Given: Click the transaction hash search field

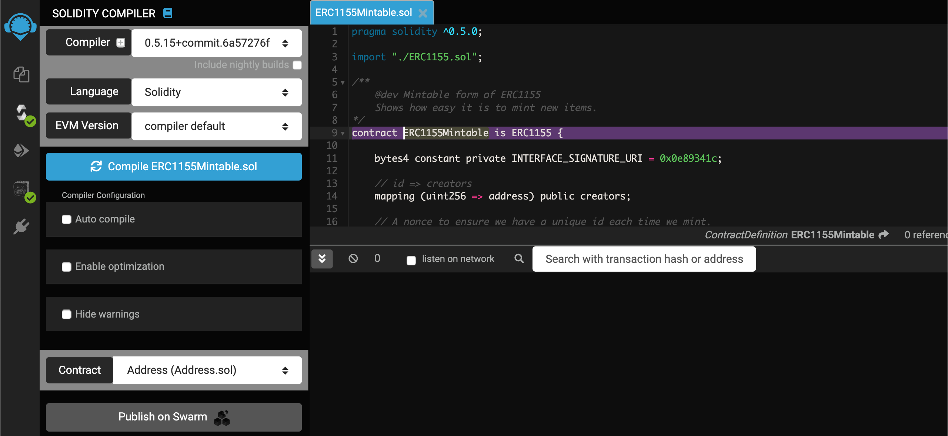Looking at the screenshot, I should (644, 259).
